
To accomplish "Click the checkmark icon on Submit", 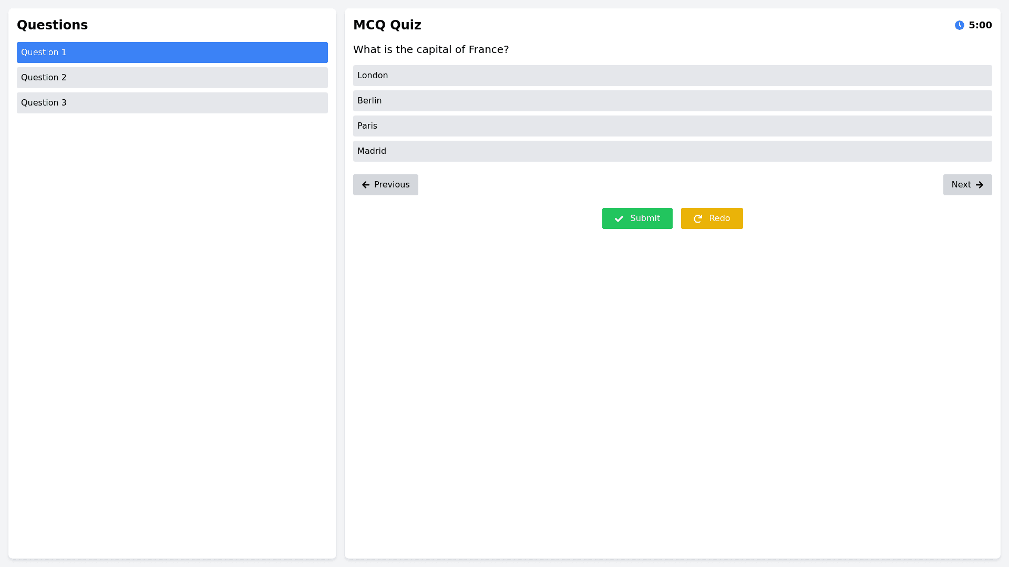I will (x=619, y=219).
